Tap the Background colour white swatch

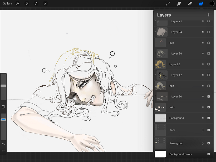coord(160,154)
